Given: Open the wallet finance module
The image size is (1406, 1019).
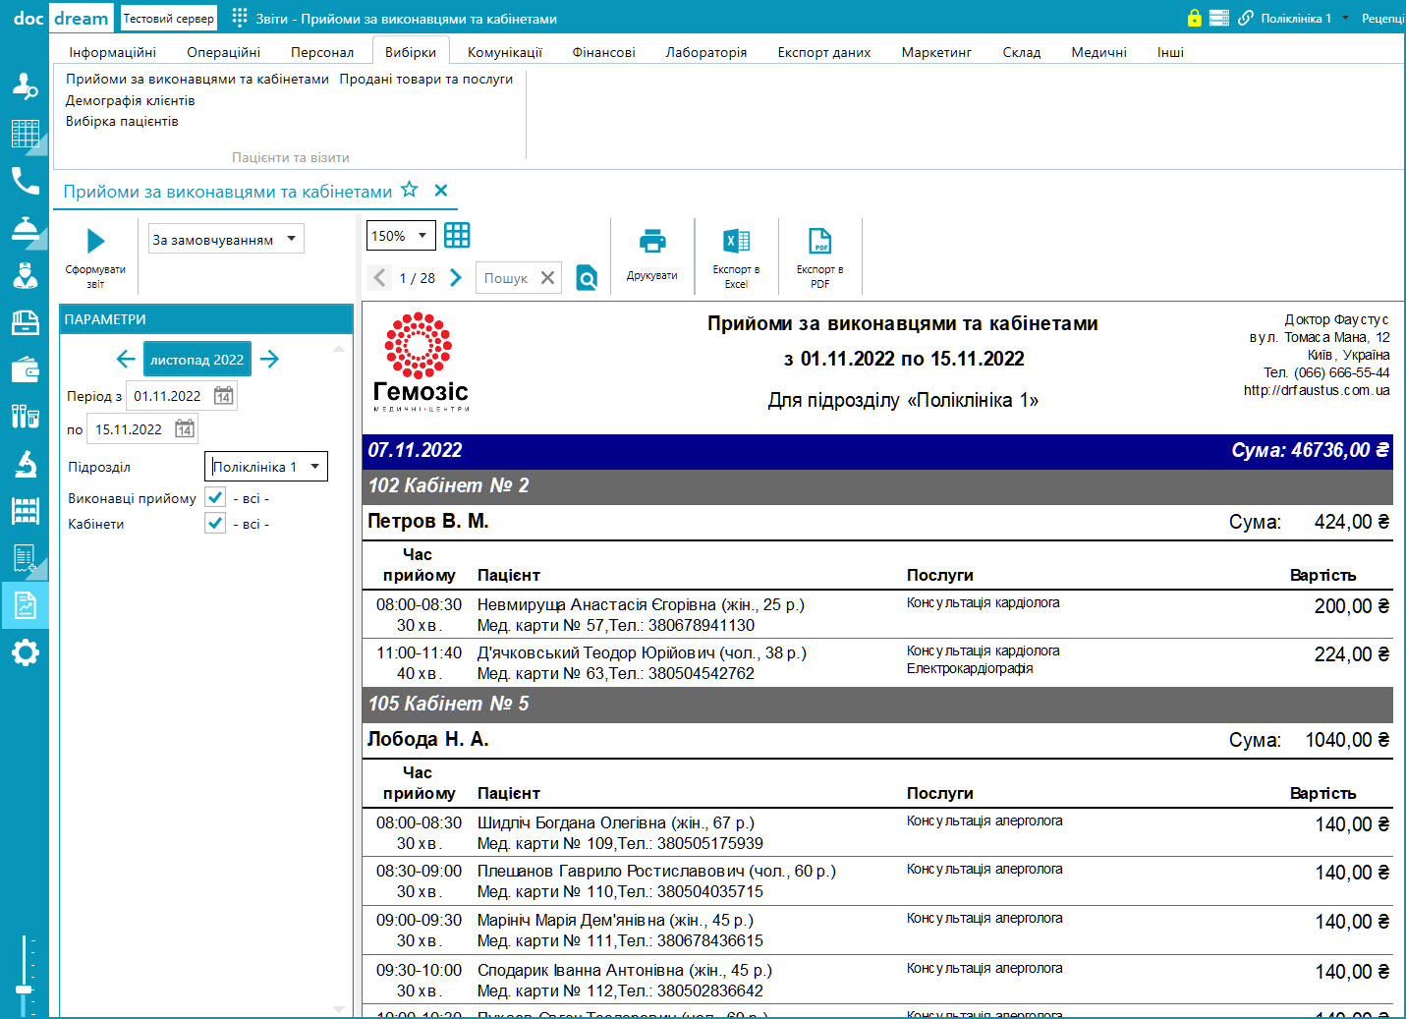Looking at the screenshot, I should (25, 369).
